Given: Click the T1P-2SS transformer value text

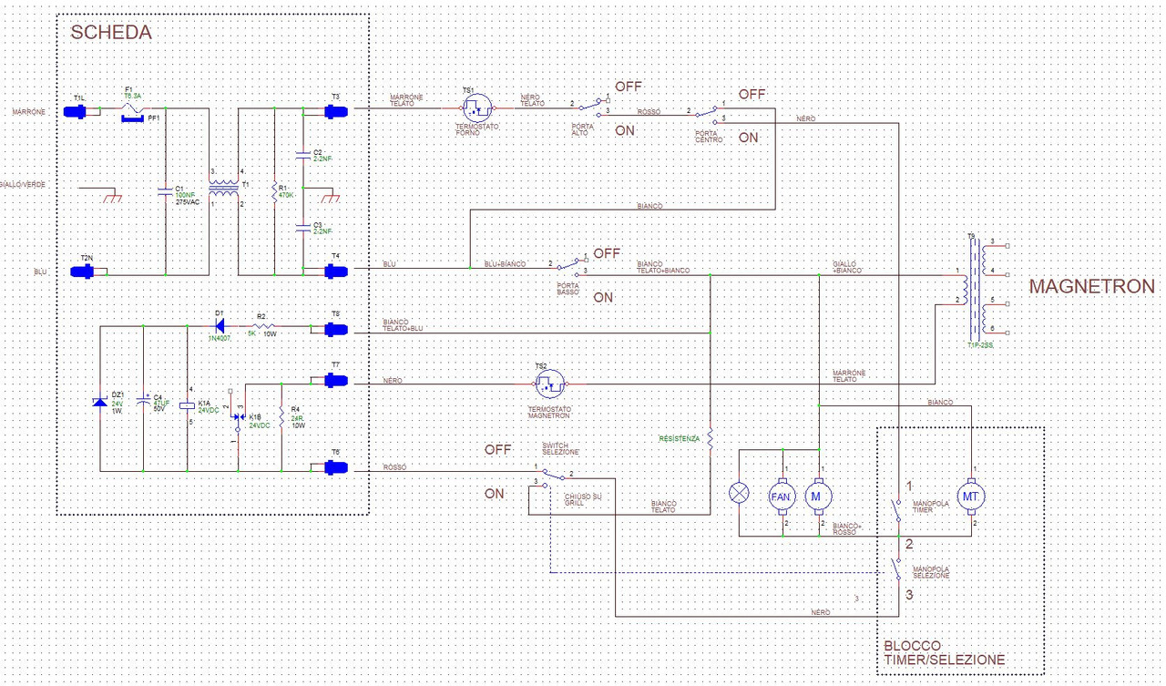Looking at the screenshot, I should pyautogui.click(x=980, y=346).
